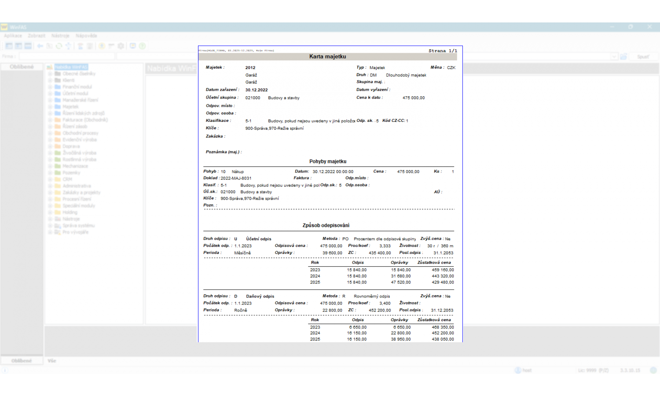The width and height of the screenshot is (660, 396).
Task: Click the host user icon in status bar
Action: pyautogui.click(x=518, y=370)
